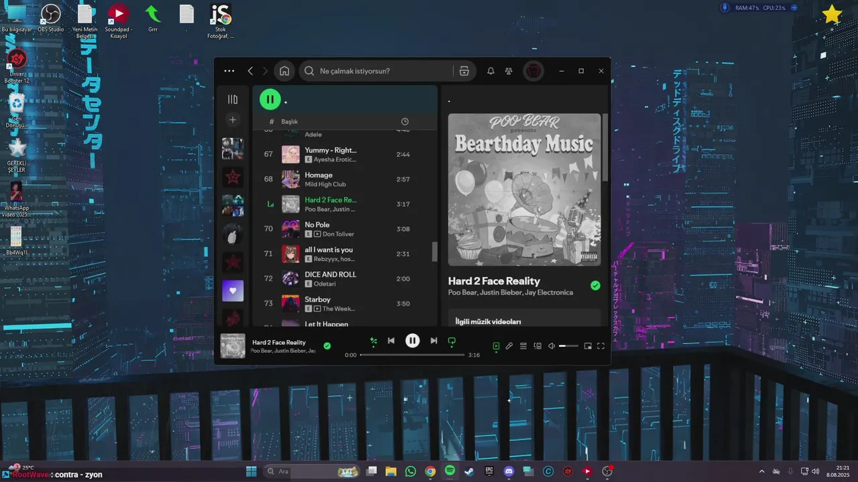Open Steam from the taskbar
Viewport: 858px width, 482px height.
(469, 471)
